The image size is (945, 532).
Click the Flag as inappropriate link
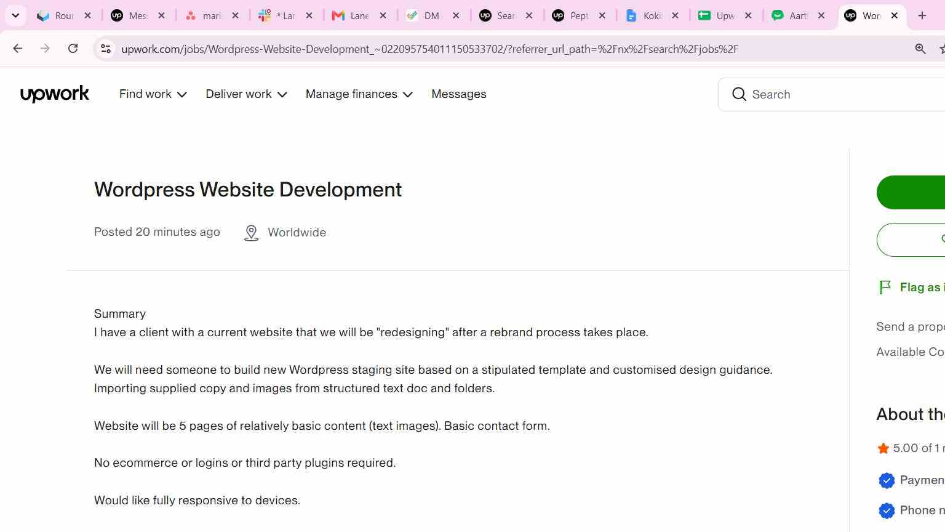(922, 287)
